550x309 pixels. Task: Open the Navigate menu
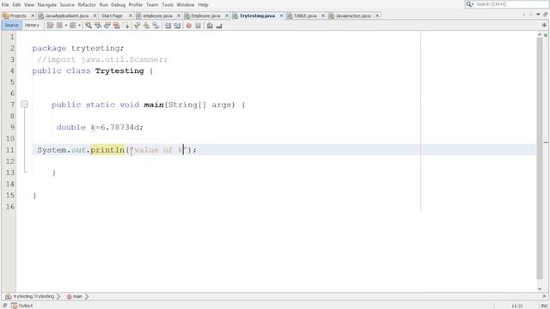(47, 5)
